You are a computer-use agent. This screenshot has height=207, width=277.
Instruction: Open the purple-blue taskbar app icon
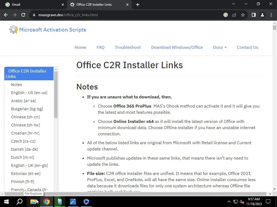[x=86, y=202]
